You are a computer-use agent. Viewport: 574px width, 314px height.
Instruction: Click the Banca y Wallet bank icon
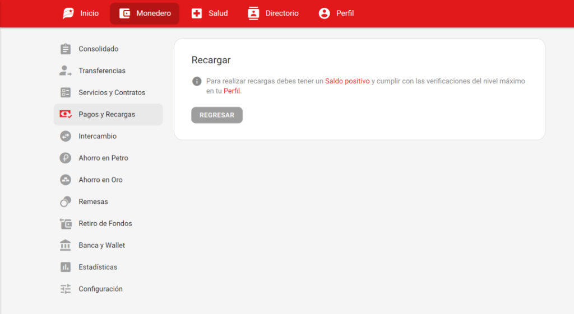tap(66, 246)
